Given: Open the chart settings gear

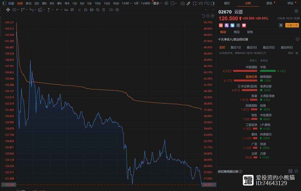Looking at the screenshot, I should (167, 3).
